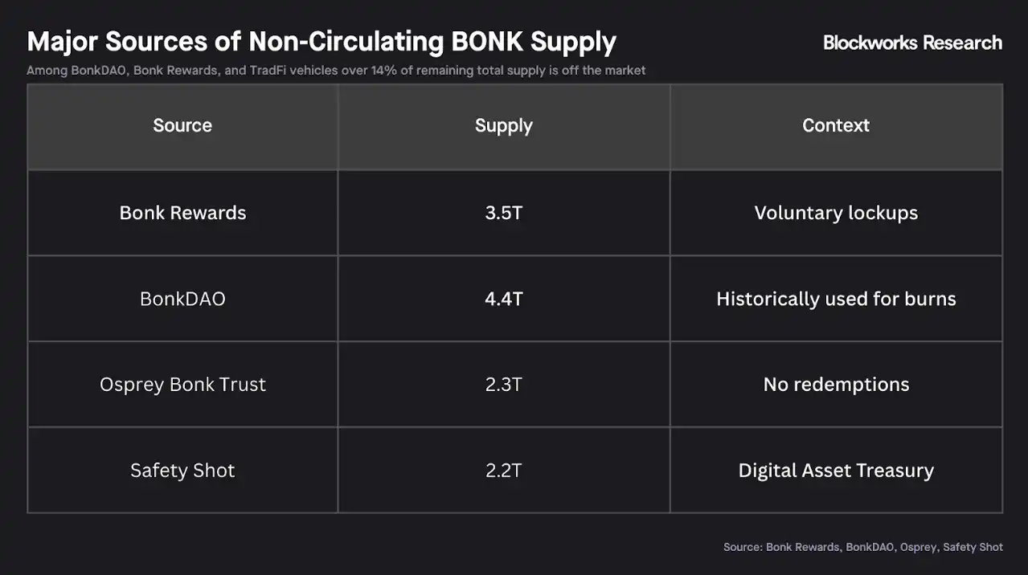1028x575 pixels.
Task: Select the Context column header
Action: [x=835, y=125]
